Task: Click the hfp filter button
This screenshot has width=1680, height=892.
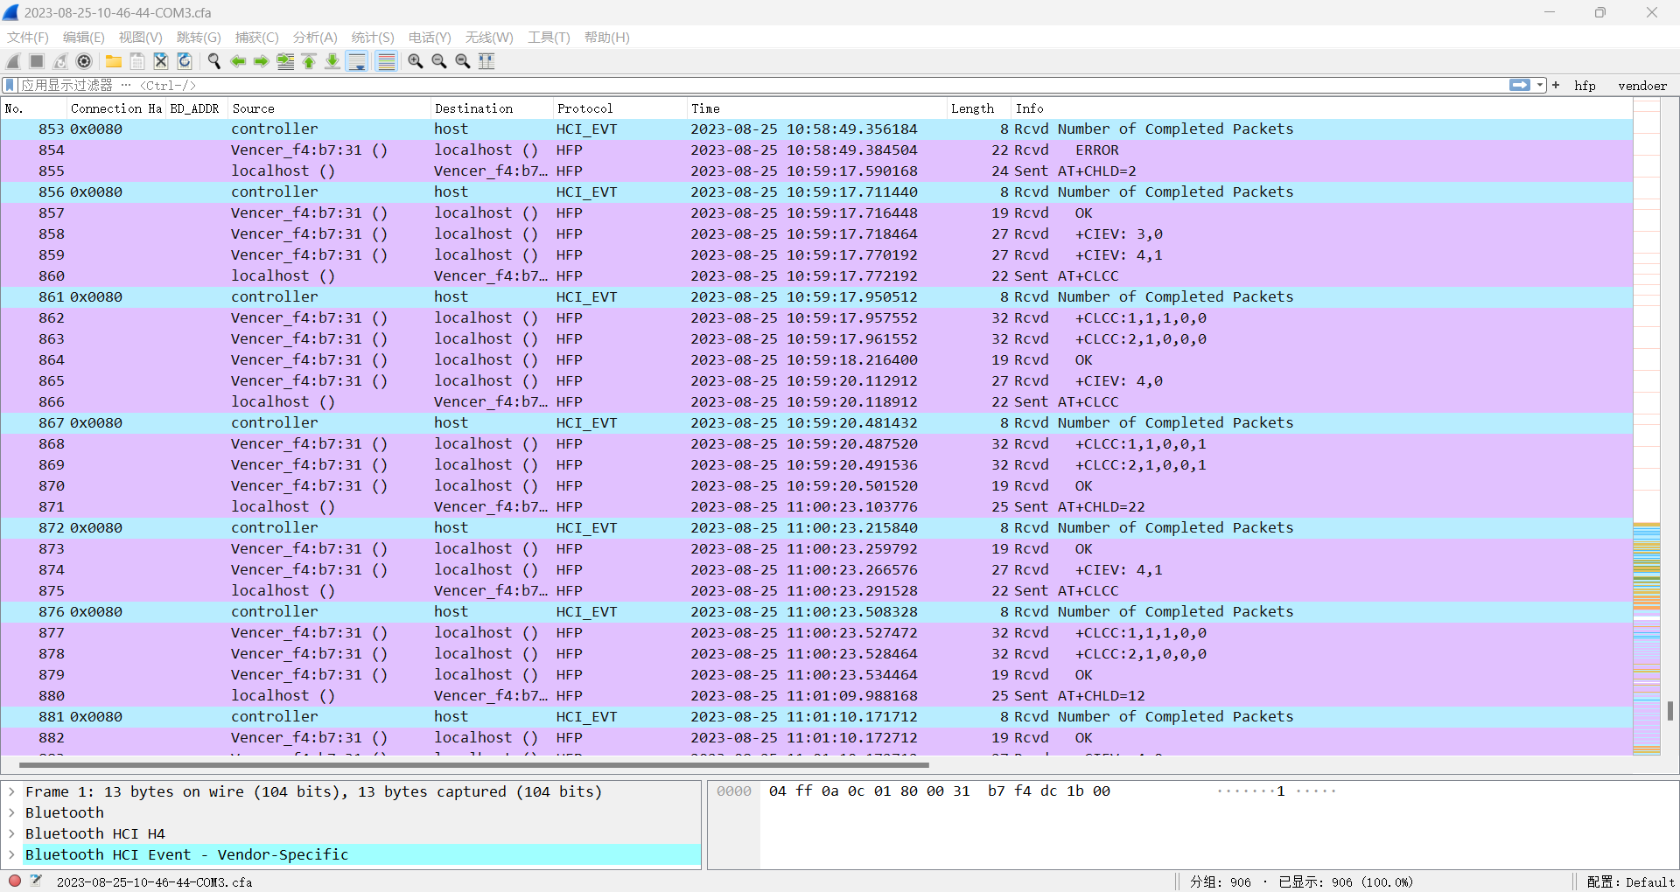Action: pyautogui.click(x=1585, y=86)
